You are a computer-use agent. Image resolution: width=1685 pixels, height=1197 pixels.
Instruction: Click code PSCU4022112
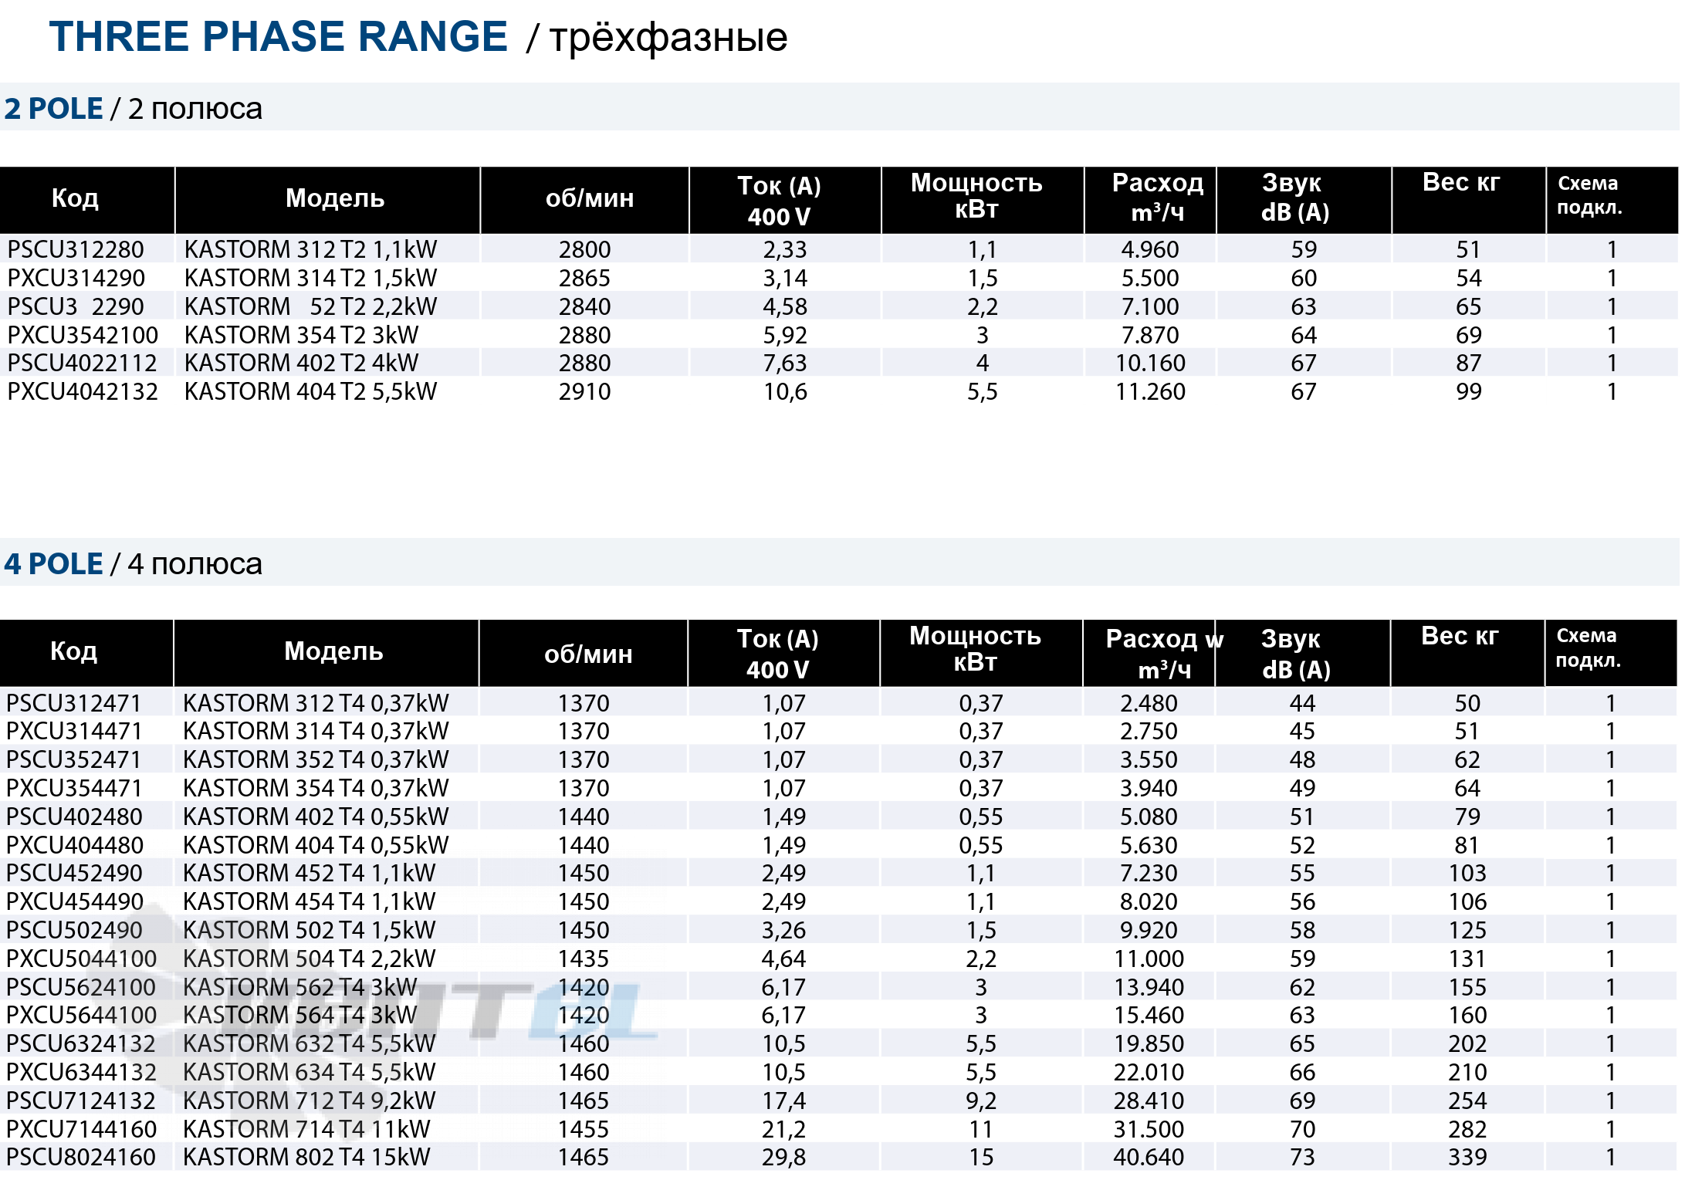pos(82,363)
